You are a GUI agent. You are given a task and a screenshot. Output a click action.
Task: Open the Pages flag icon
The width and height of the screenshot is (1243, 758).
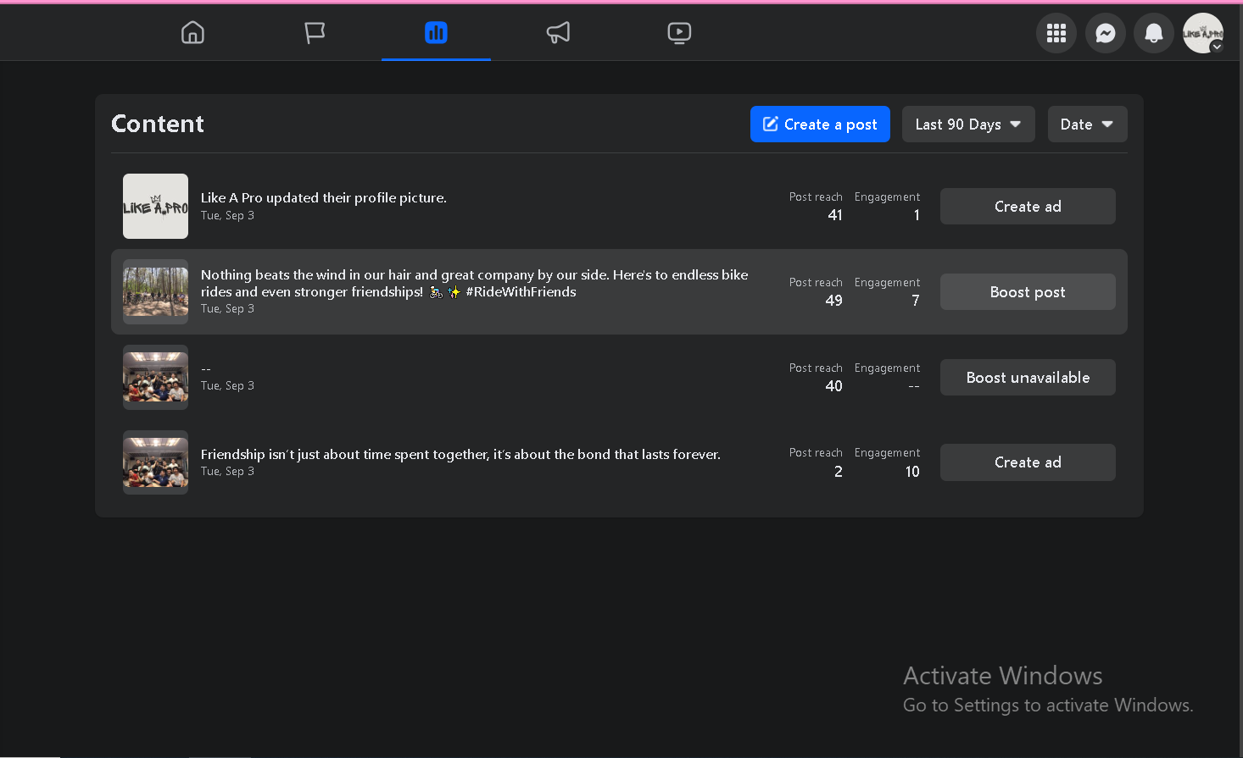(x=315, y=33)
